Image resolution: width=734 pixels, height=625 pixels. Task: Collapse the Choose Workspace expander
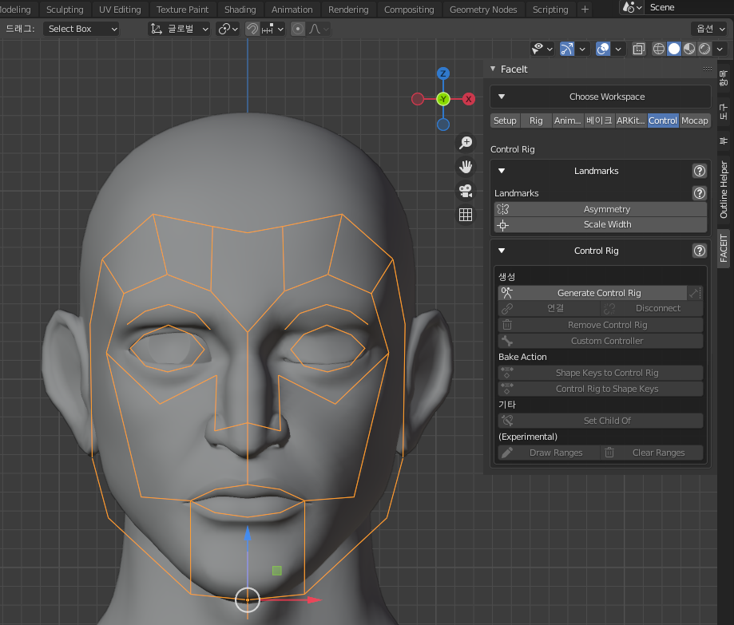pos(502,97)
